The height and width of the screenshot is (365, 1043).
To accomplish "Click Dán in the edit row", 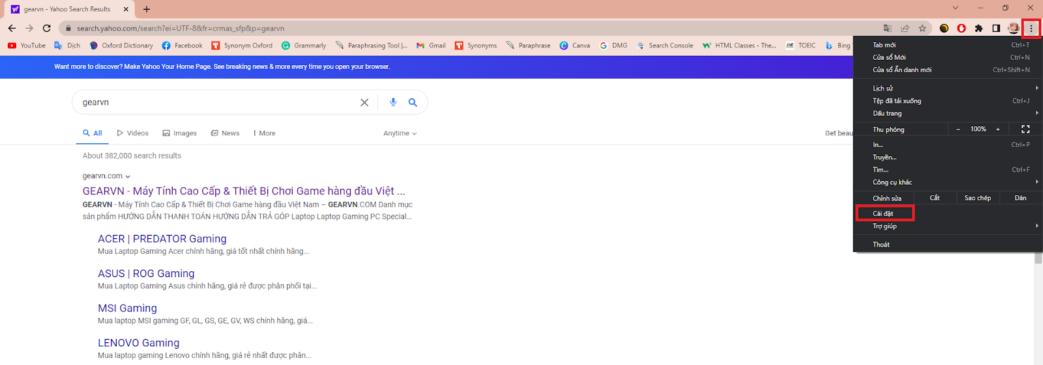I will [x=1021, y=198].
